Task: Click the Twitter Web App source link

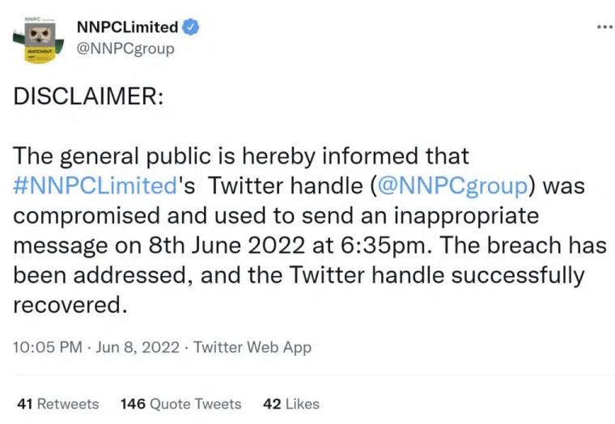Action: tap(252, 347)
